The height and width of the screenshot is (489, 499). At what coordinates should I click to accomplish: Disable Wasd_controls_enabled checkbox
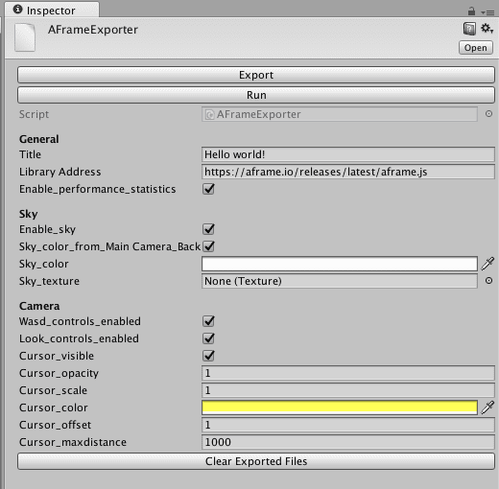pyautogui.click(x=208, y=321)
